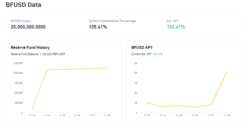Click the Reserve Fund History chart title
Viewport: 249px width, 129px height.
tap(30, 48)
